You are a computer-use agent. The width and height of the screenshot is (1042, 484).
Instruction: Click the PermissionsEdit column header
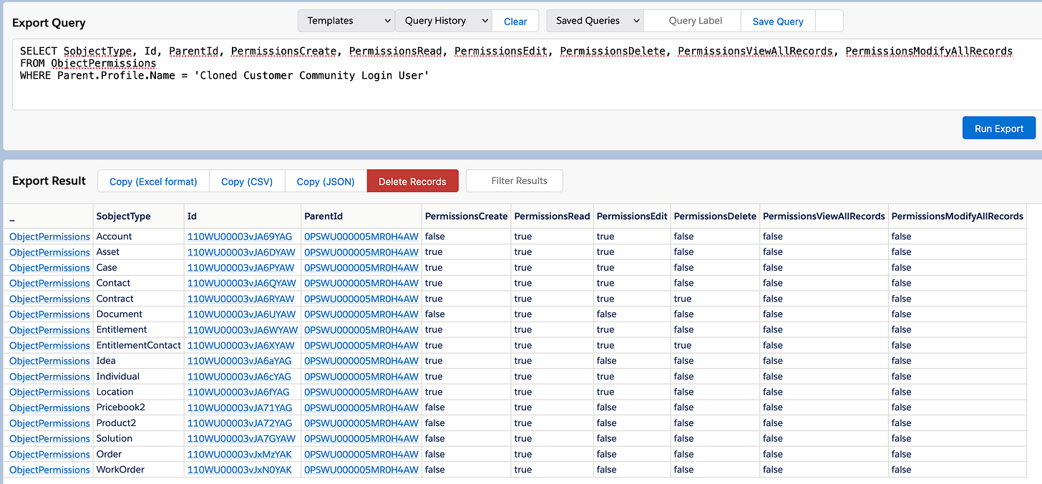coord(632,216)
